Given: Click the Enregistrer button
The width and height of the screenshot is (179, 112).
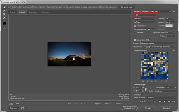Looking at the screenshot, I should click(129, 108).
